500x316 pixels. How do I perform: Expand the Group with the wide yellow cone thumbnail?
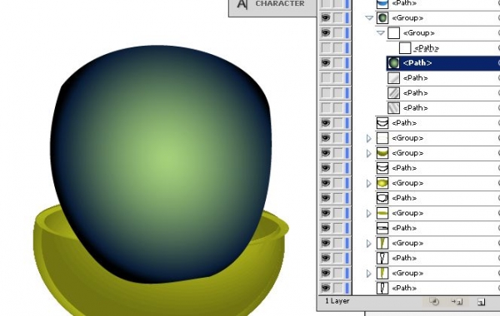tap(369, 244)
